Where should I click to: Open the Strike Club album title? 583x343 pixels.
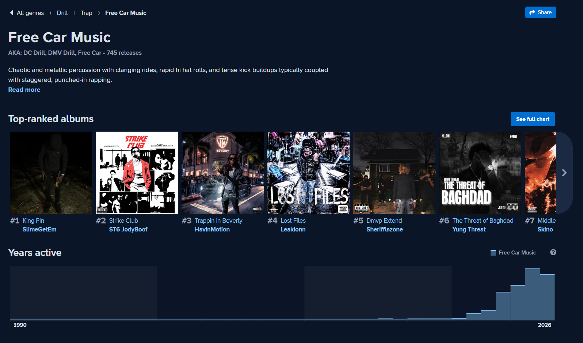point(123,220)
